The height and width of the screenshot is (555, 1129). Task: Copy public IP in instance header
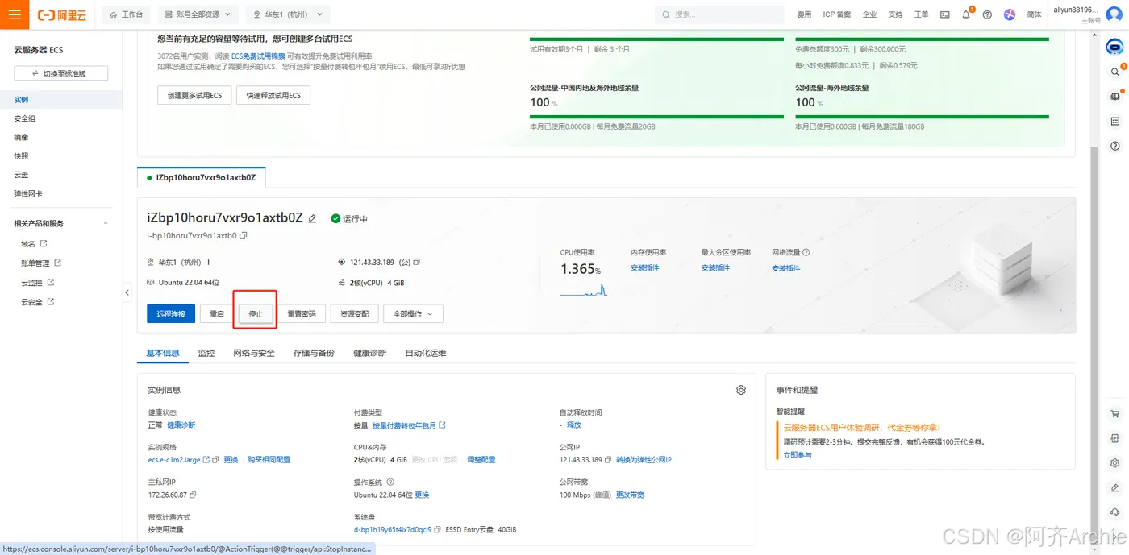tap(417, 262)
